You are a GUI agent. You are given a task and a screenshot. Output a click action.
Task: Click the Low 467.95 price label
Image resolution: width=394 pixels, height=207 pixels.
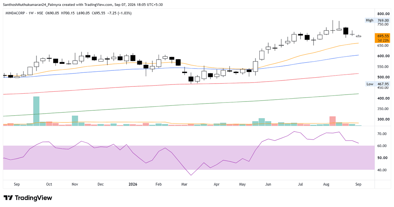[x=378, y=84]
